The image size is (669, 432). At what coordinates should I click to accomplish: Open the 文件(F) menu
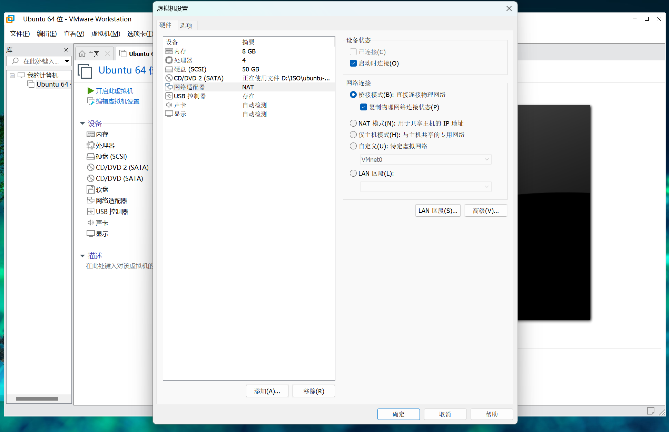(x=20, y=33)
